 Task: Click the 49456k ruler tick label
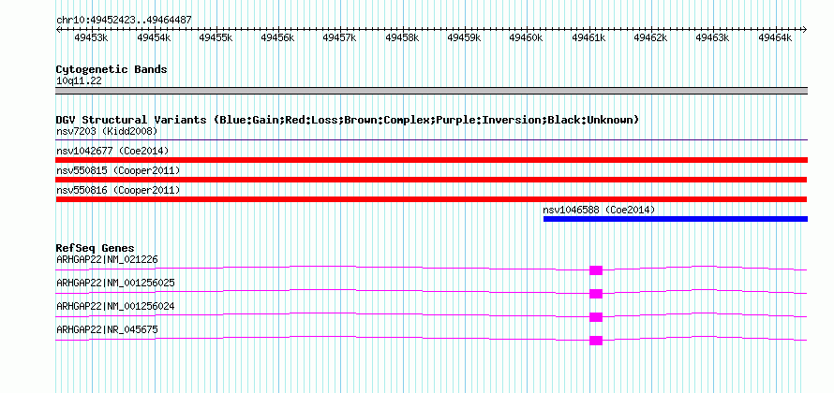pos(277,37)
